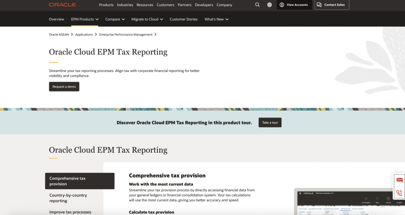Open the Customer Stories tab
This screenshot has height=215, width=405.
point(184,19)
